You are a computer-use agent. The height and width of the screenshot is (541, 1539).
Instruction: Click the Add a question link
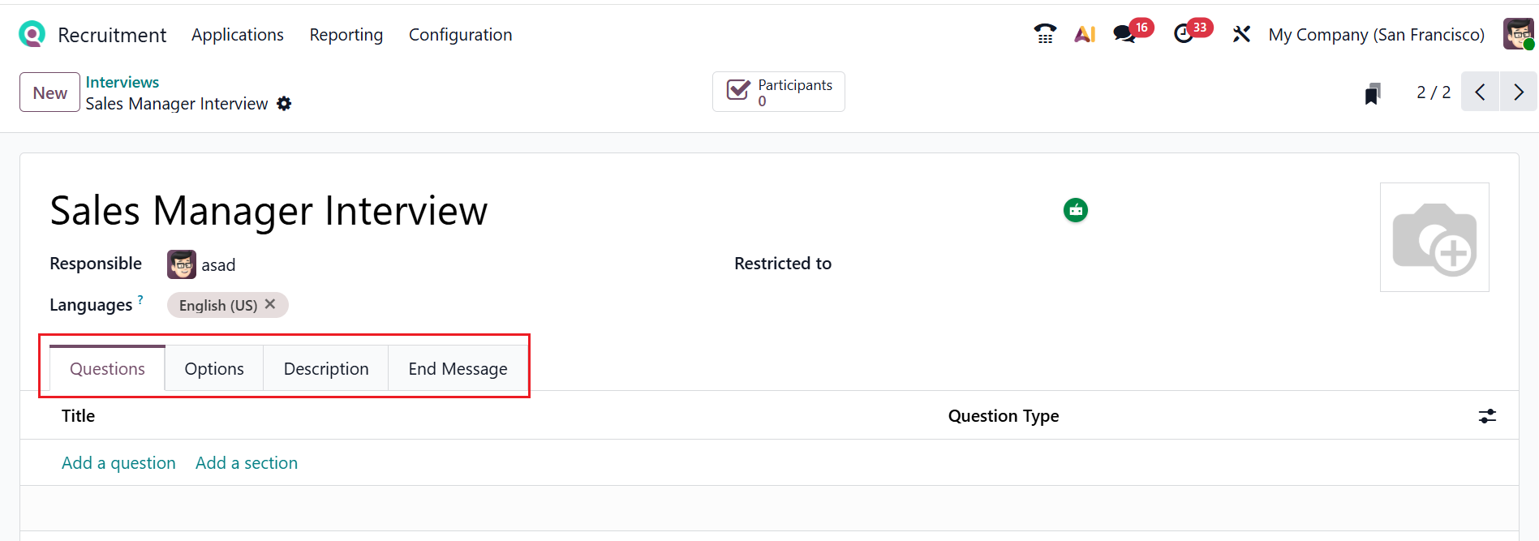[x=118, y=463]
